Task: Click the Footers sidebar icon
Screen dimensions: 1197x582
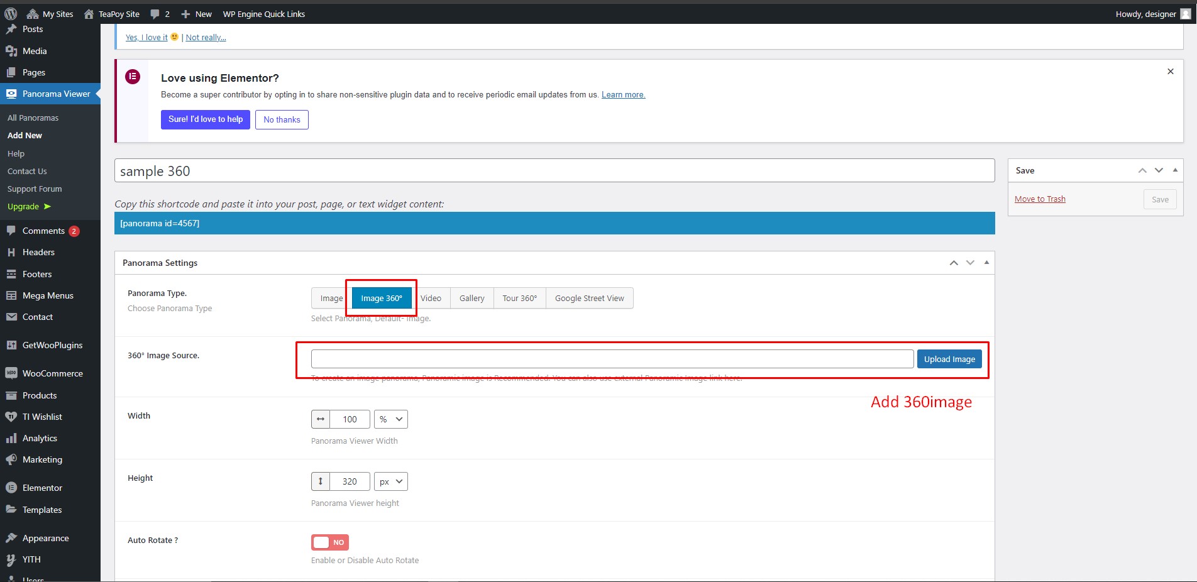Action: (11, 274)
